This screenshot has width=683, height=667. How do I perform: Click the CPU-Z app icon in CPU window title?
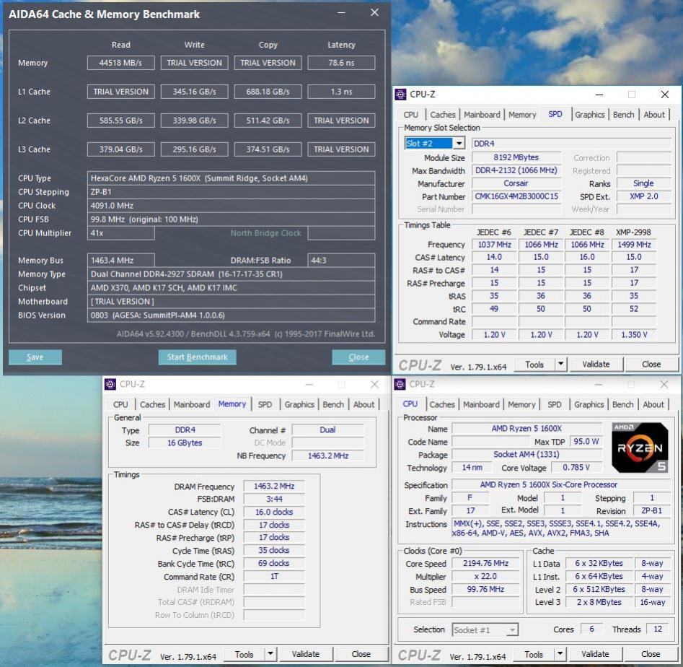[x=400, y=384]
